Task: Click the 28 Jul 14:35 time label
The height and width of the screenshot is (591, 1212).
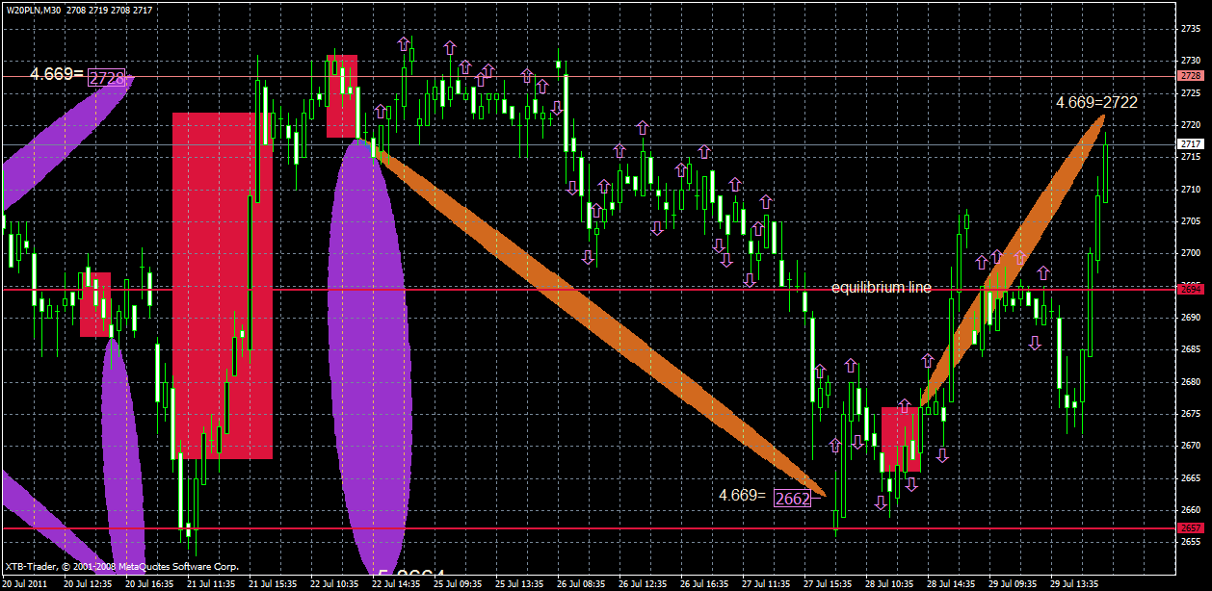Action: [952, 583]
